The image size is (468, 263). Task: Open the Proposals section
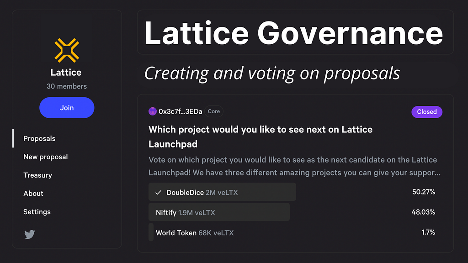(39, 138)
